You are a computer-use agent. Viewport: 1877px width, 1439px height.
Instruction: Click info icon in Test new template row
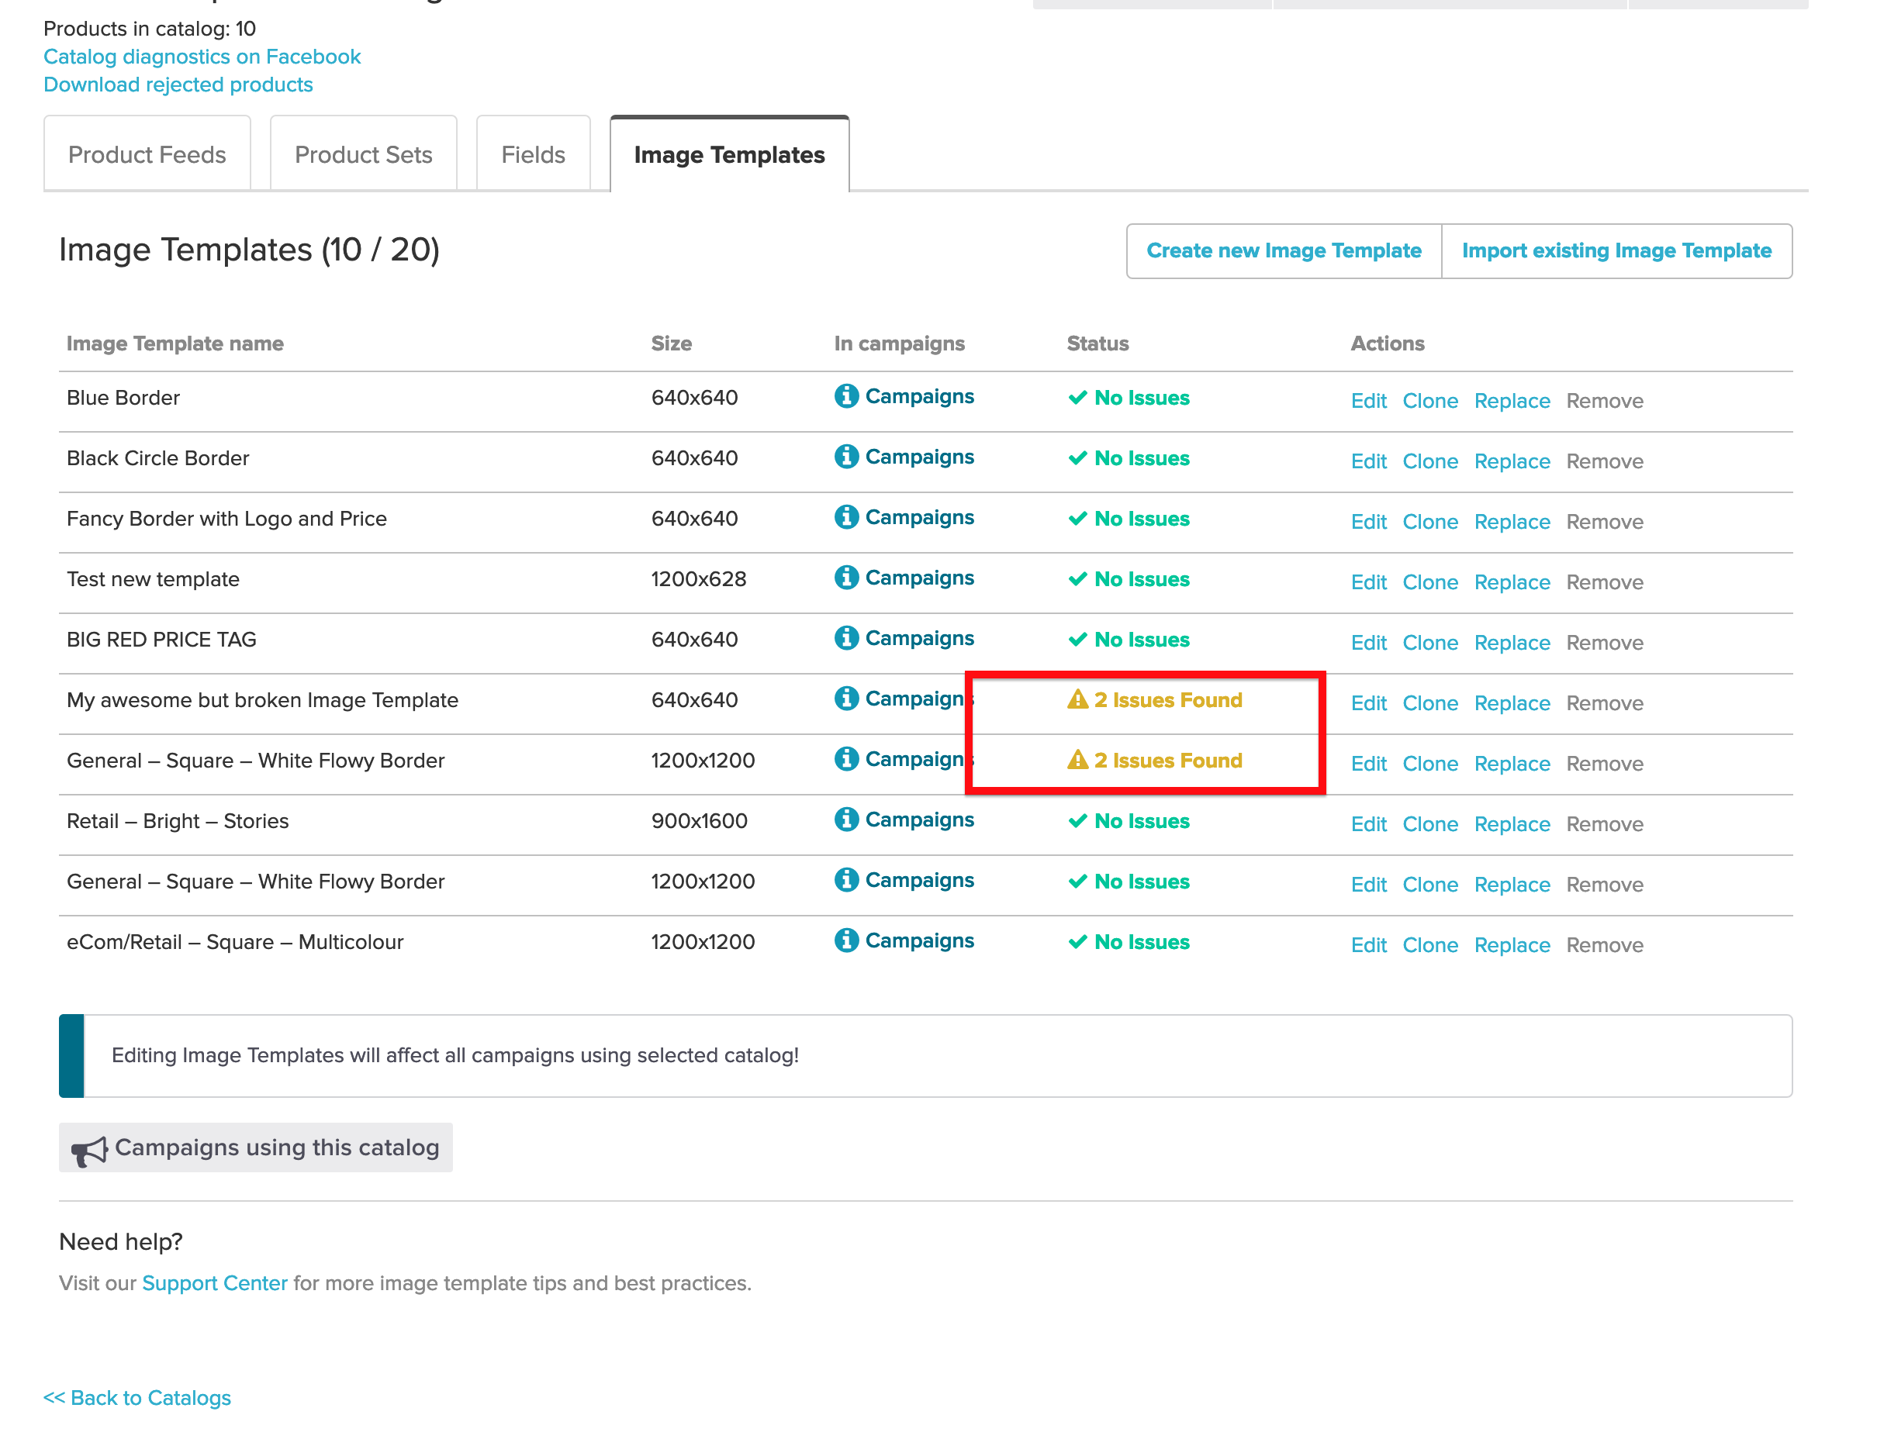tap(845, 578)
